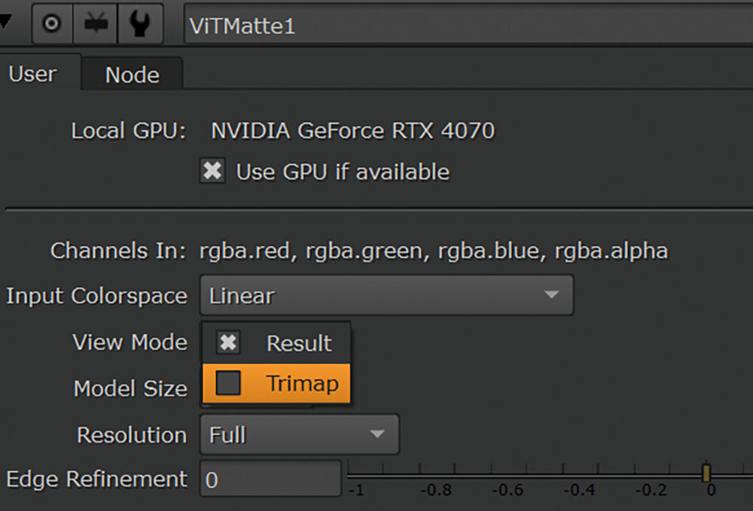Click the dope sheet node icon
Viewport: 753px width, 511px height.
(96, 24)
